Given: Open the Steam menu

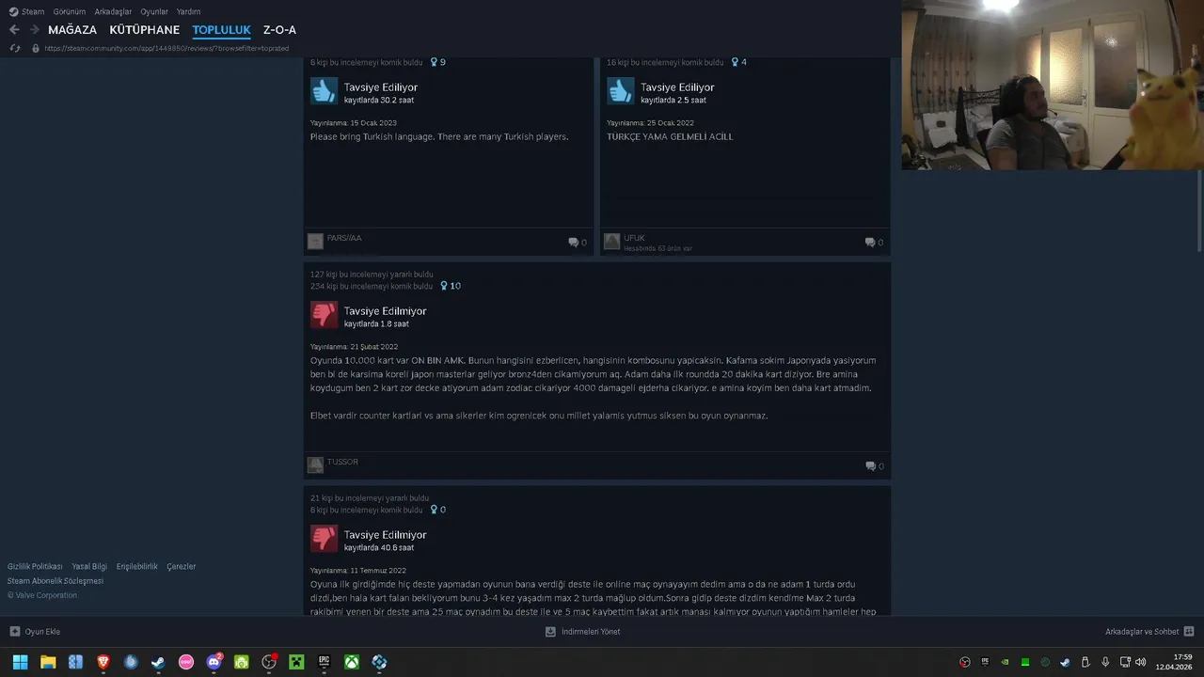Looking at the screenshot, I should [x=26, y=11].
